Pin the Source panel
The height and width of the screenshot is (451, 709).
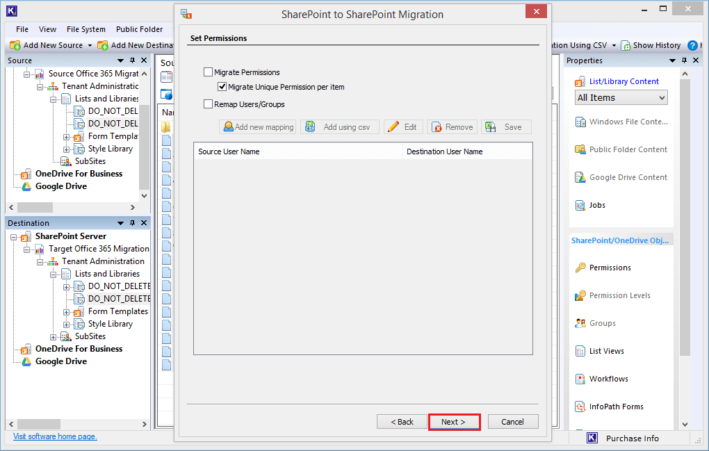(133, 60)
